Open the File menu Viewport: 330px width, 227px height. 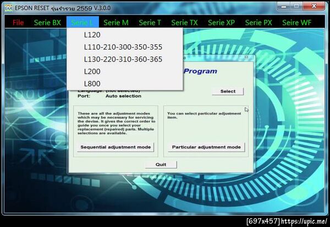[18, 23]
